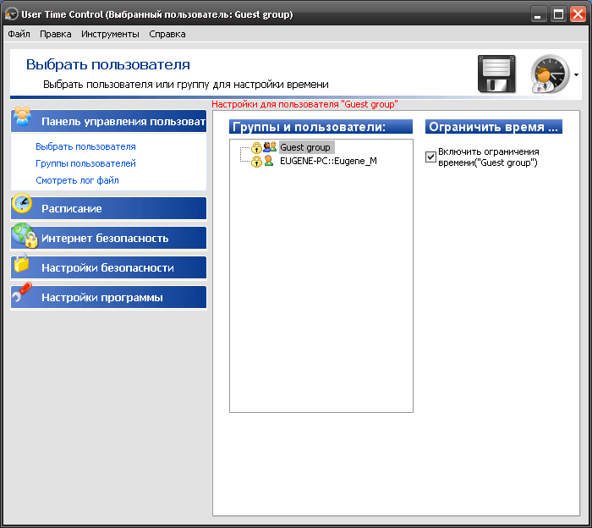Image resolution: width=592 pixels, height=528 pixels.
Task: Click the Eugene_M user lock icon
Action: pos(256,161)
